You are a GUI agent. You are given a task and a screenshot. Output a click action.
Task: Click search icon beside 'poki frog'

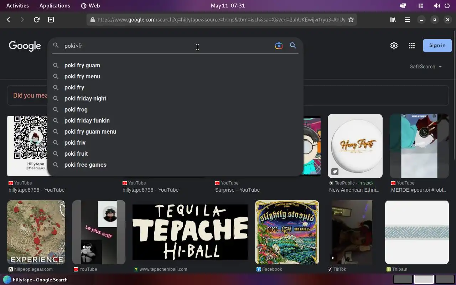coord(56,110)
